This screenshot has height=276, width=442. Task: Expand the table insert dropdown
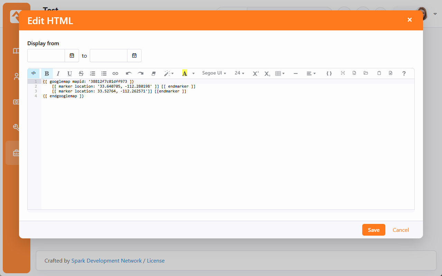pos(280,73)
